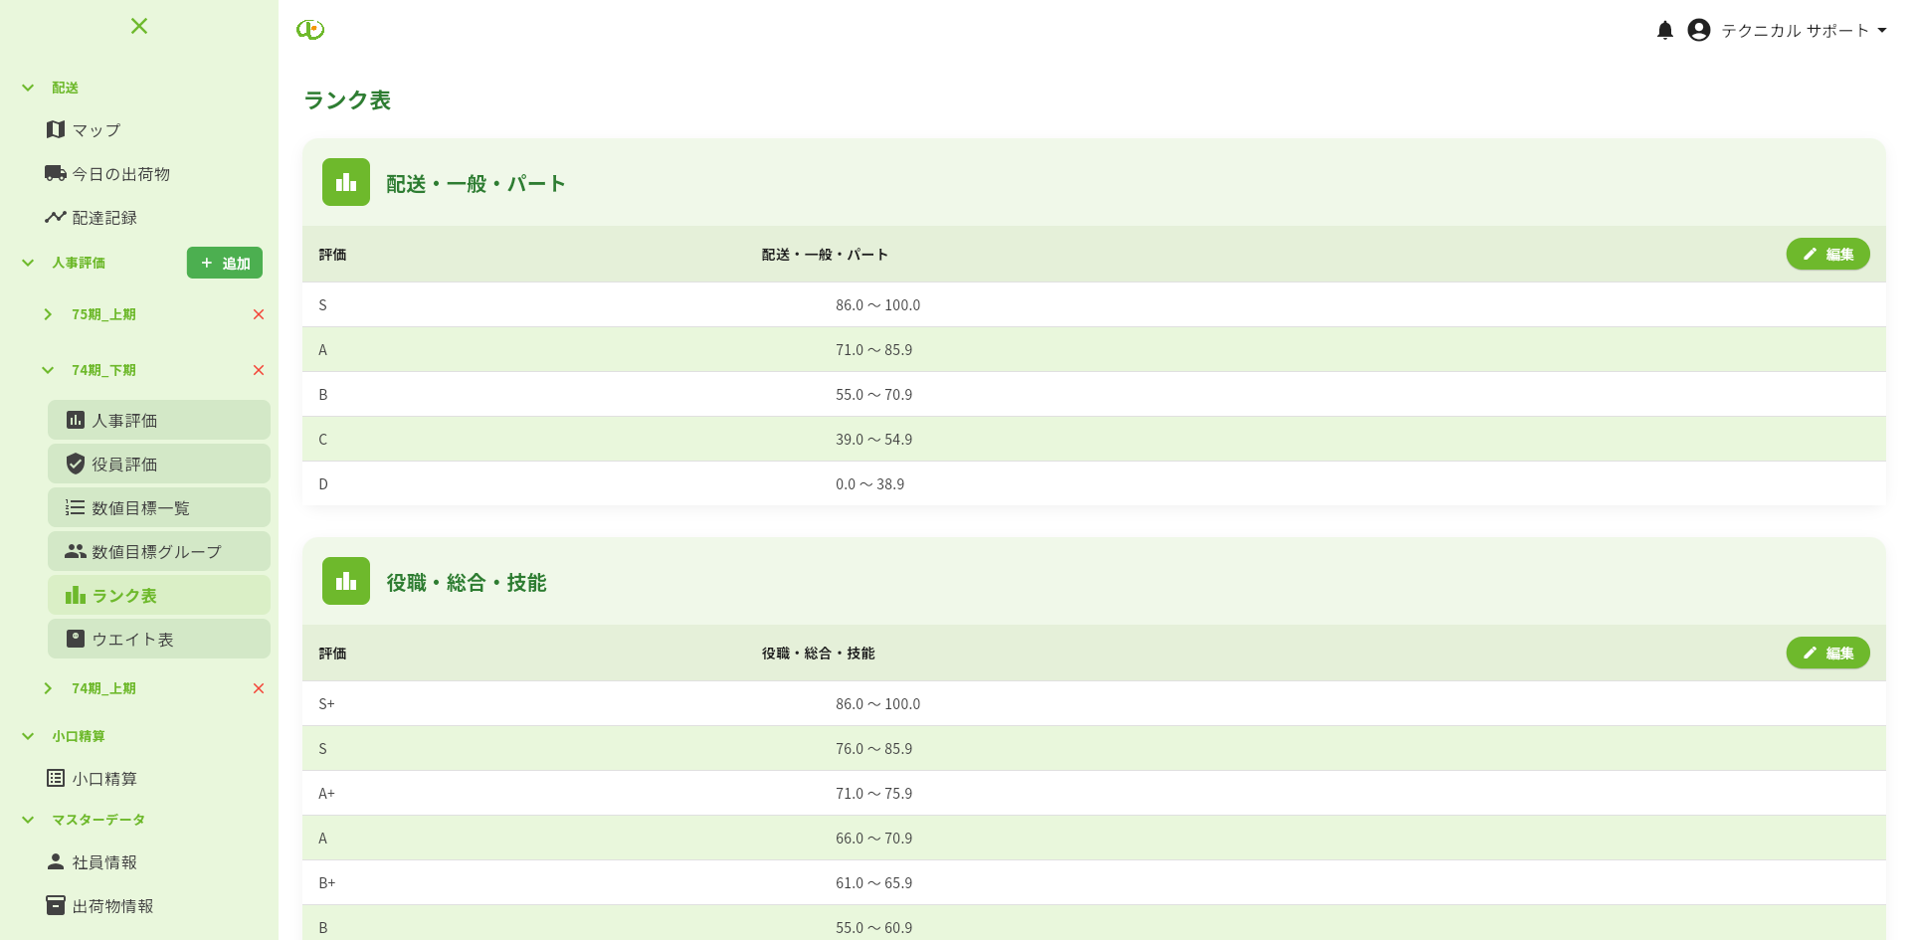Image resolution: width=1910 pixels, height=940 pixels.
Task: Select 今日の出荷物 truck icon
Action: [56, 173]
